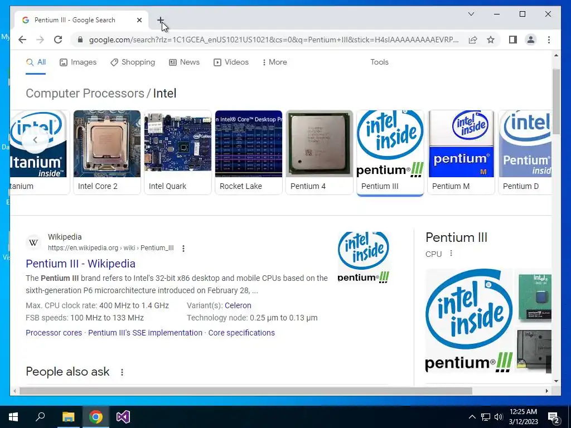Switch to News search tab
Screen dimensions: 571x428
(184, 62)
